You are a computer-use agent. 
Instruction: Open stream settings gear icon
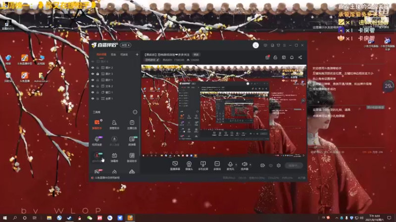279,165
